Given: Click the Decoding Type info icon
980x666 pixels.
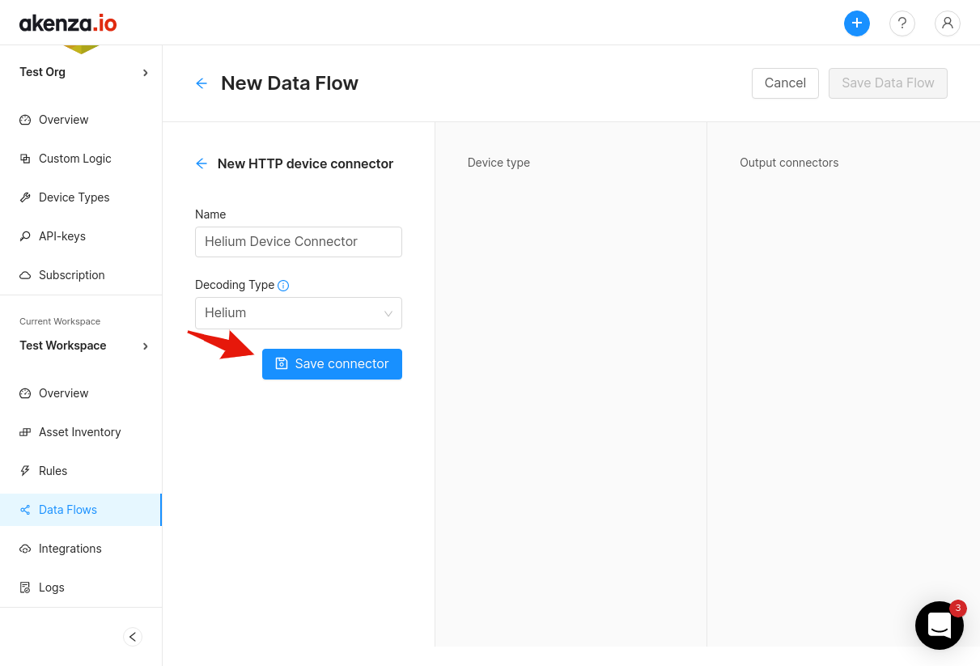Looking at the screenshot, I should coord(283,286).
